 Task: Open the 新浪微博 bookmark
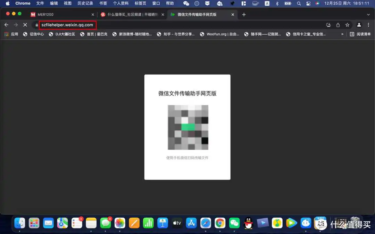point(132,34)
